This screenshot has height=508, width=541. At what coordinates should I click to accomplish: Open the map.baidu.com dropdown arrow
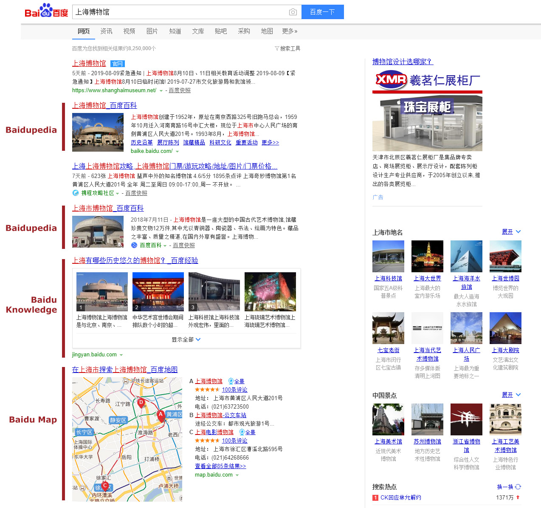pyautogui.click(x=237, y=475)
